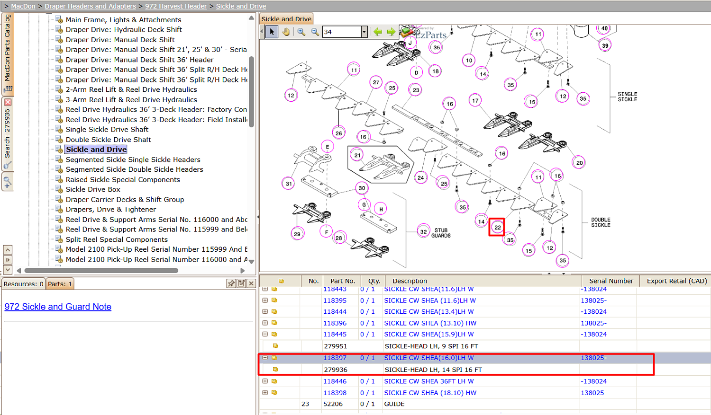This screenshot has height=415, width=711.
Task: Zoom in on the diagram
Action: tap(301, 32)
